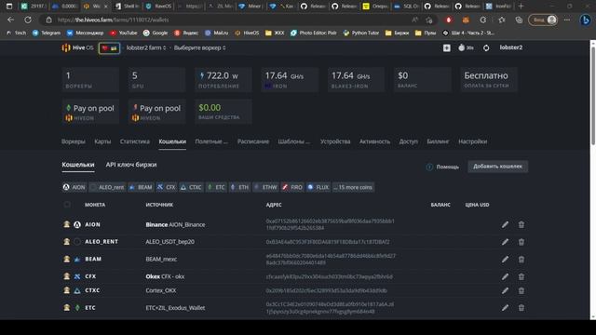Delete the ALEO_RENT wallet with trash icon
Screen dimensions: 596x335
tap(521, 242)
